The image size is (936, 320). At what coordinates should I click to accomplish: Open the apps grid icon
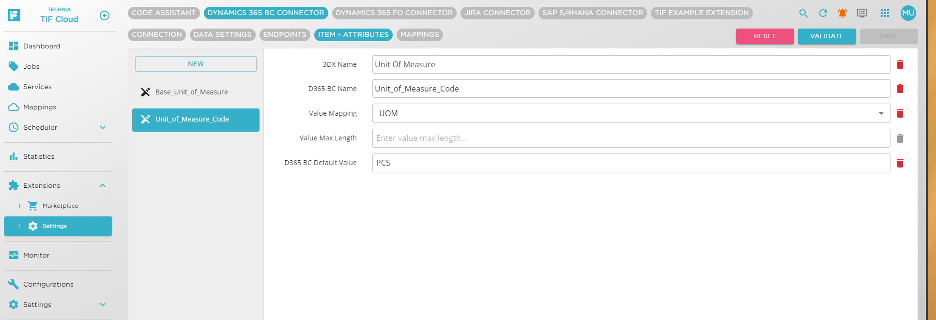pyautogui.click(x=885, y=14)
